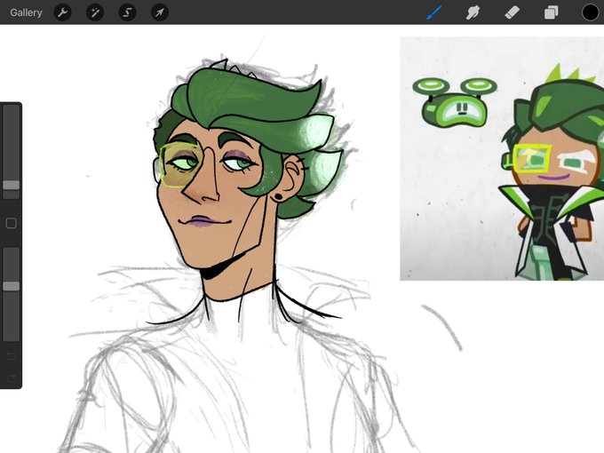Tap the undo arrow on sidebar
The image size is (604, 453).
click(12, 355)
